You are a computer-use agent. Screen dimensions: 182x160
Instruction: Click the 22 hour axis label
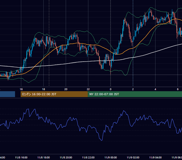pyautogui.click(x=88, y=89)
